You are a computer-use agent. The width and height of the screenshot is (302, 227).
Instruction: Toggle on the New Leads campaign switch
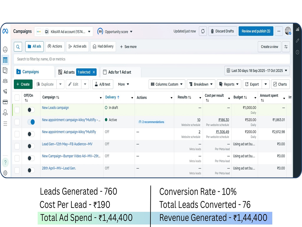(x=31, y=110)
